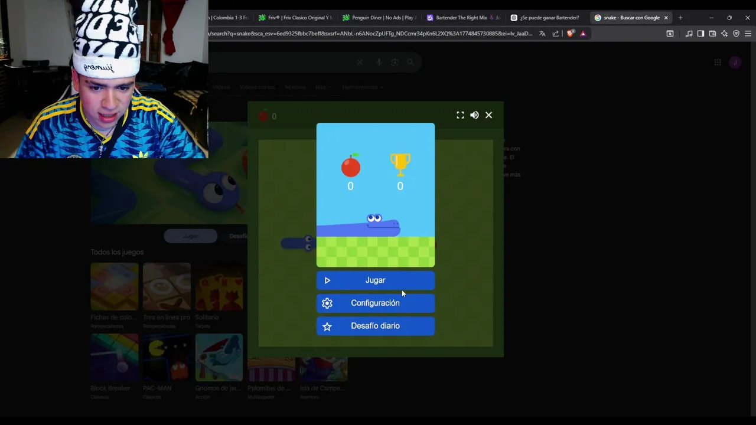Open the browser hamburger menu
The height and width of the screenshot is (425, 756).
coord(748,34)
